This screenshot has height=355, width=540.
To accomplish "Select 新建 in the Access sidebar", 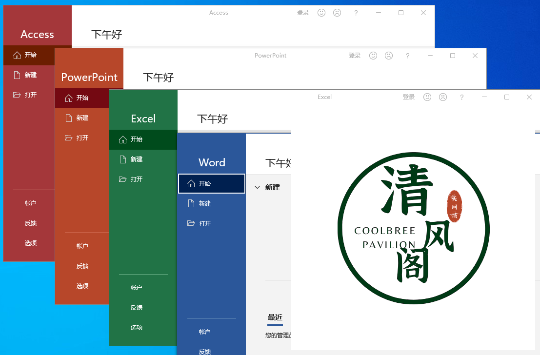I will pyautogui.click(x=29, y=75).
